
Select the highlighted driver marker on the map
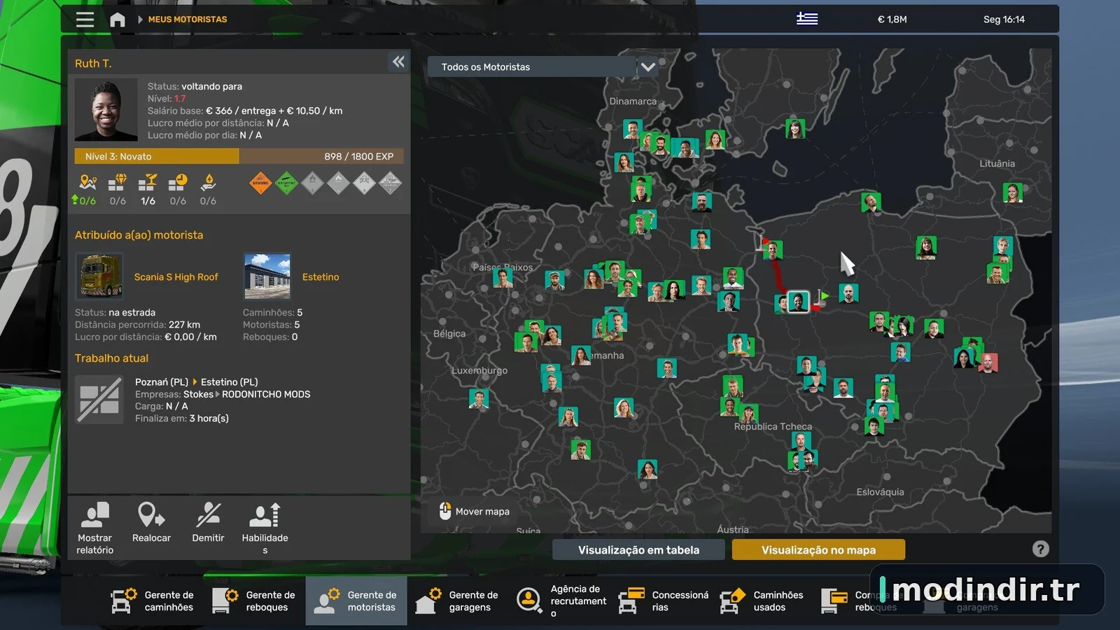click(x=798, y=302)
